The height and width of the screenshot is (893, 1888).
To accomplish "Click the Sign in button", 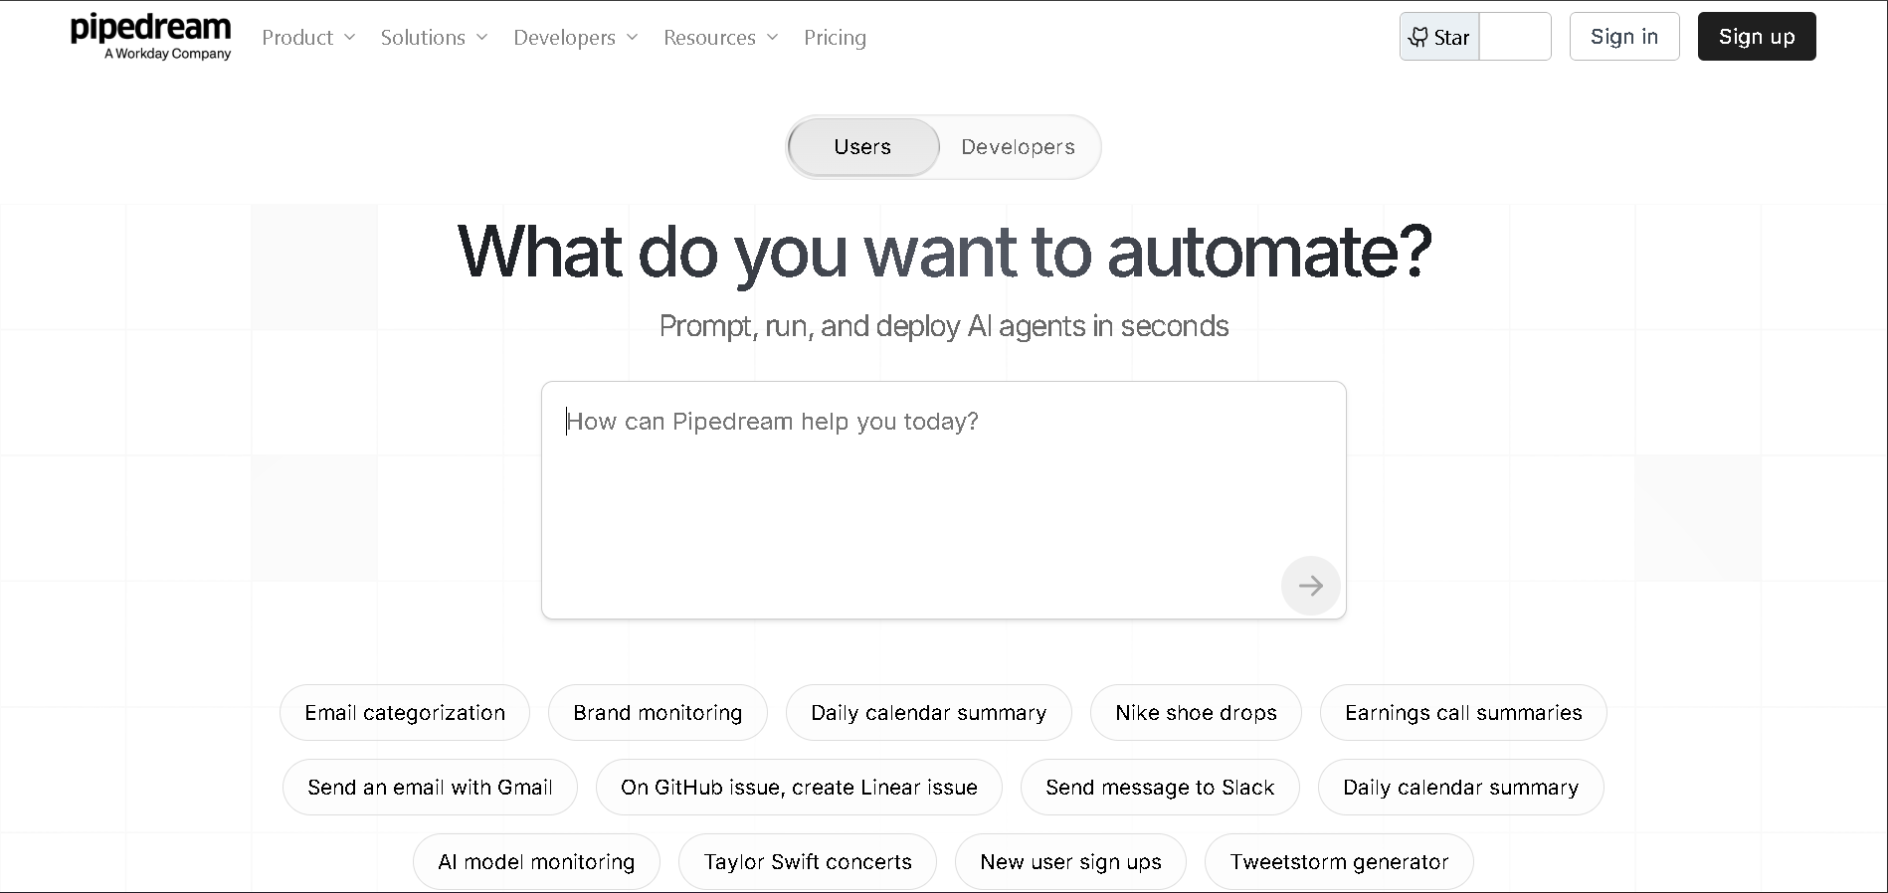I will tap(1624, 37).
